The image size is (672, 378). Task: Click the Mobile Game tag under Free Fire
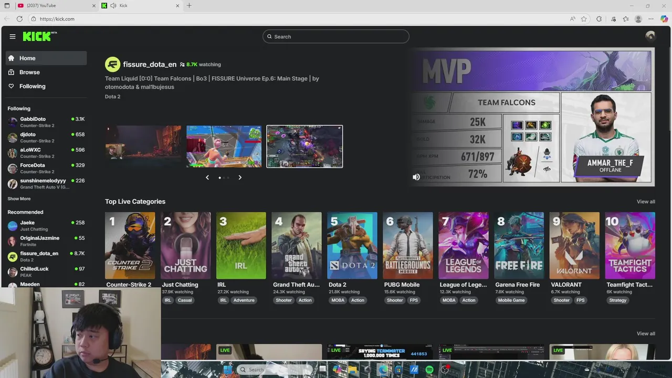511,300
